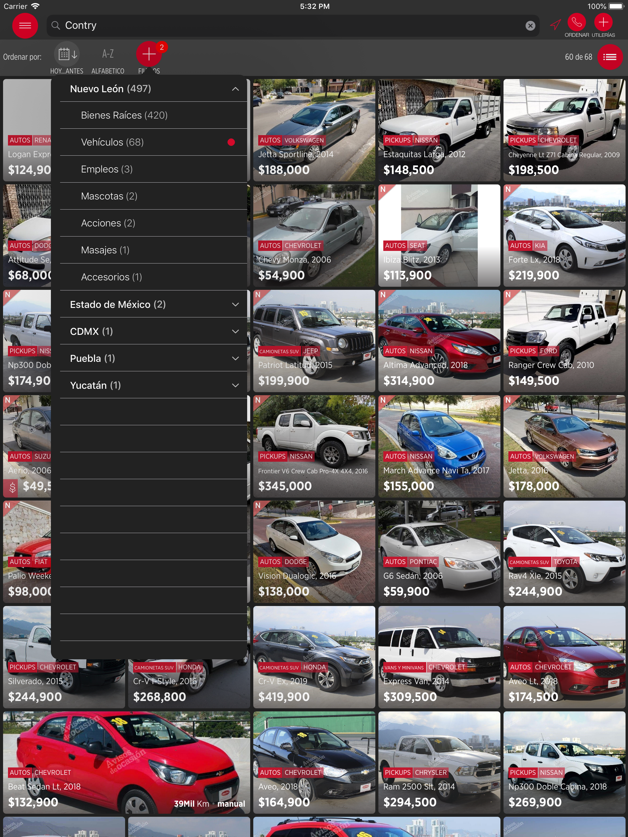
Task: Open the Ibiza Blitz 2013 listing
Action: click(x=439, y=235)
